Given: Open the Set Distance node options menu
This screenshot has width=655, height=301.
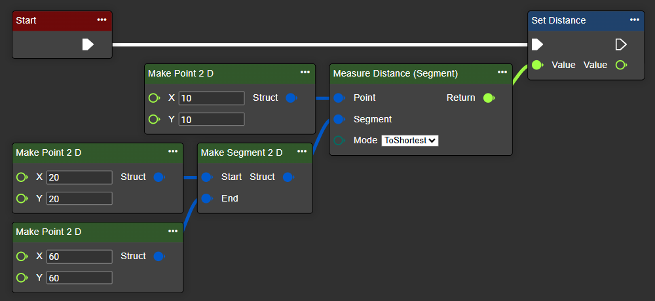Looking at the screenshot, I should click(633, 20).
